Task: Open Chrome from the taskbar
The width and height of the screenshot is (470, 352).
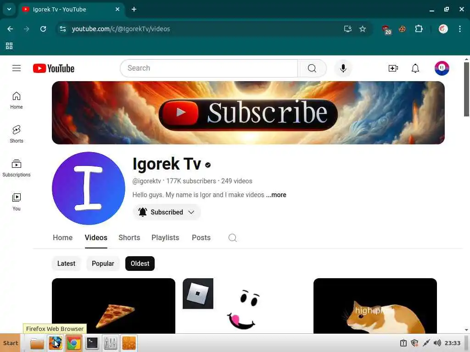Action: (74, 343)
